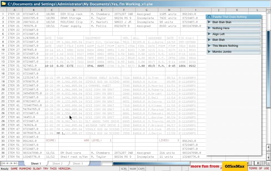Screen dimensions: 271x171
Task: Click cell ITEM 18
Action: [x=14, y=14]
